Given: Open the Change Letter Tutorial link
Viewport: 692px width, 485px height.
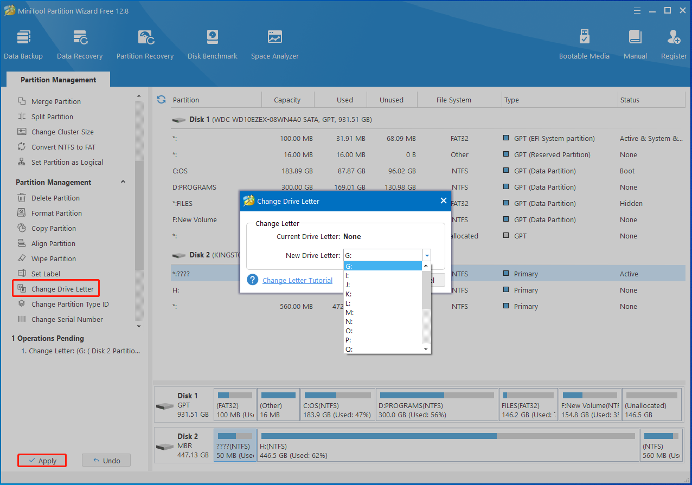Looking at the screenshot, I should (297, 280).
